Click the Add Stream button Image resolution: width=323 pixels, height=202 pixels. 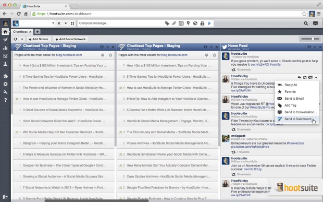pyautogui.click(x=39, y=39)
